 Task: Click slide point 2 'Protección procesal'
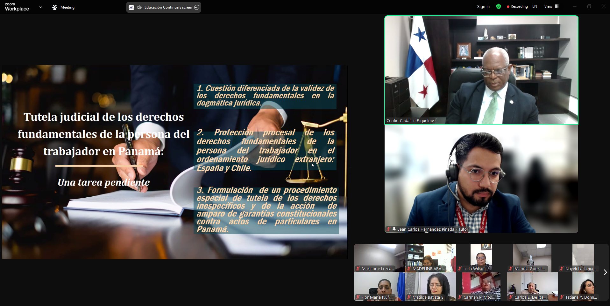tap(265, 150)
